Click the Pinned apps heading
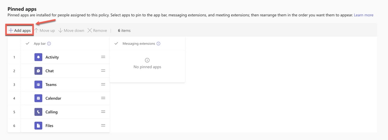The width and height of the screenshot is (388, 140). (22, 9)
